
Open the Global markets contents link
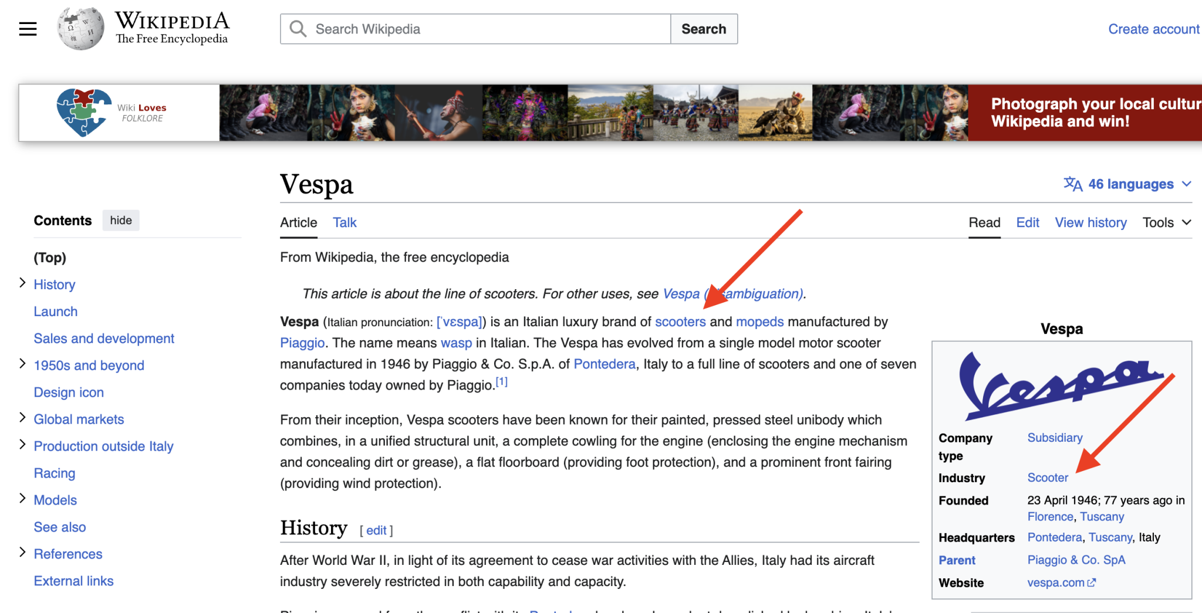tap(79, 419)
